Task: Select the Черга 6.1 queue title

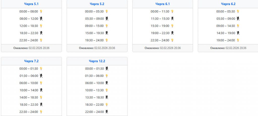Action: click(x=163, y=4)
